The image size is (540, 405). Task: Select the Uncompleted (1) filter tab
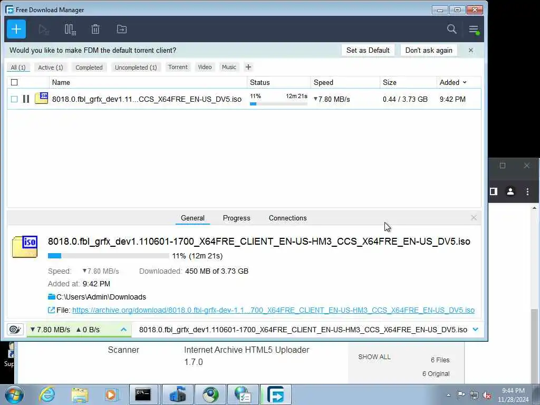tap(136, 67)
